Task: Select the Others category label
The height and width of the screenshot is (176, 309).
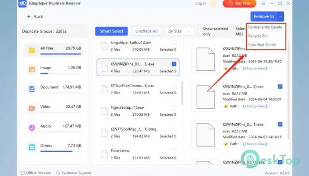Action: pos(46,146)
